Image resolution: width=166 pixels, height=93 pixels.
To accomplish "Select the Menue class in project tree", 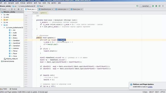I will [15, 51].
